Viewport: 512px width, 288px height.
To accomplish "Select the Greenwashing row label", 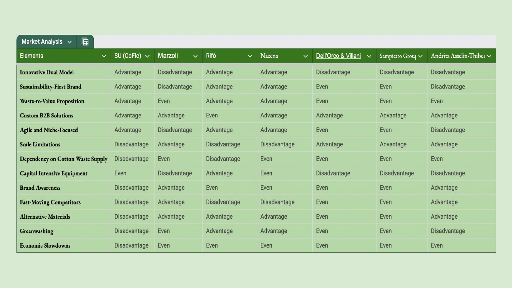I will pos(37,231).
